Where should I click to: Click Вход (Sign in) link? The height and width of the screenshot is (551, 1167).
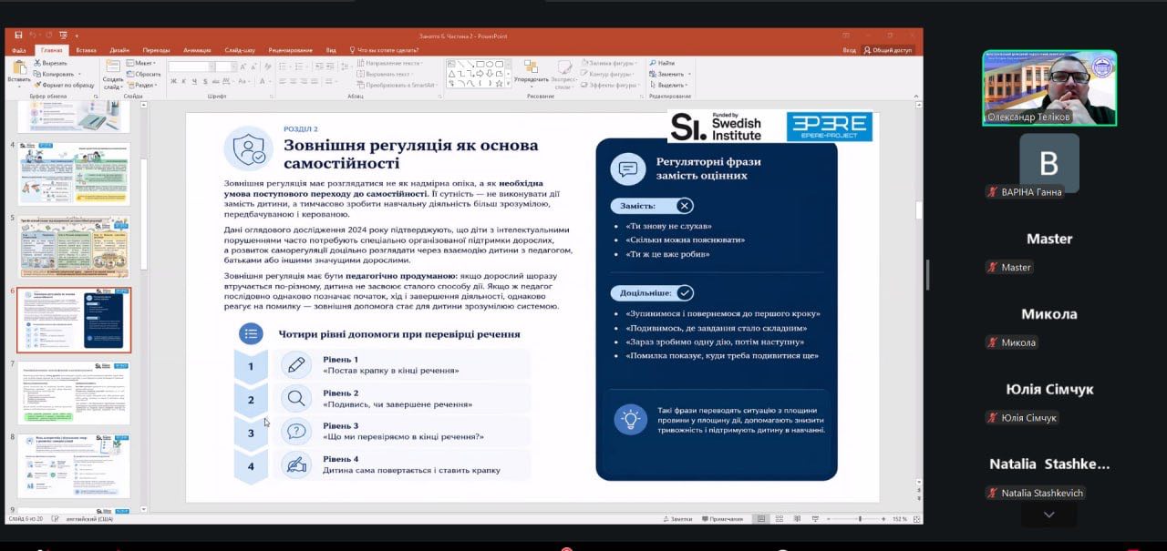pos(849,50)
